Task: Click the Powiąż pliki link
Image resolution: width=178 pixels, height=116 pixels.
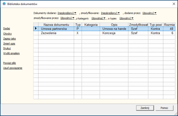Action: pos(9,63)
